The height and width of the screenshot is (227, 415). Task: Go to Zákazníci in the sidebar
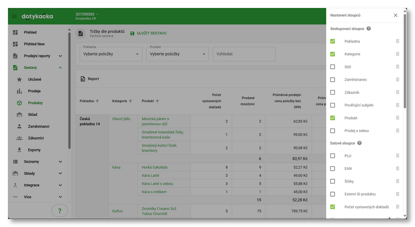[x=36, y=138]
